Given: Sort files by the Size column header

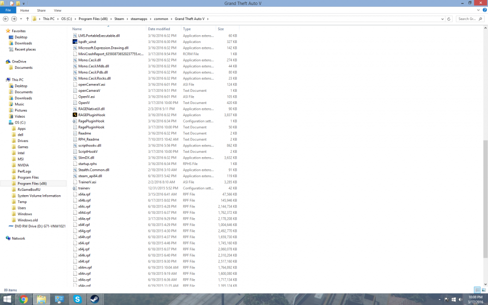Looking at the screenshot, I should coord(221,28).
